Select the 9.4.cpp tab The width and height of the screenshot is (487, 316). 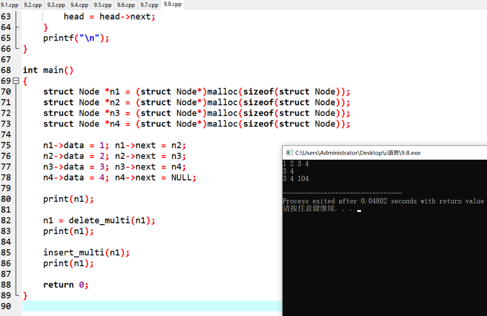[79, 5]
